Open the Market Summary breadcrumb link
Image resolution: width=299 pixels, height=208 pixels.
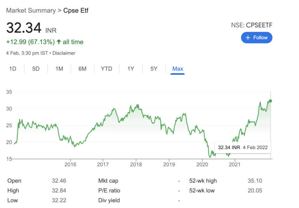coord(31,11)
